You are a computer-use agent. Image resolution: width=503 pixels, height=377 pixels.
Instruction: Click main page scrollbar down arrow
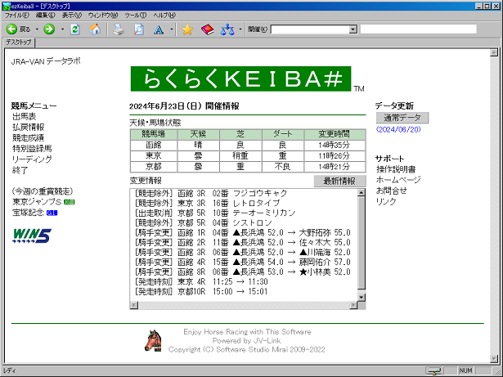494,358
